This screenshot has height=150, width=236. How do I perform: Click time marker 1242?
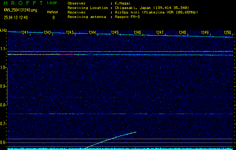pyautogui.click(x=47, y=32)
